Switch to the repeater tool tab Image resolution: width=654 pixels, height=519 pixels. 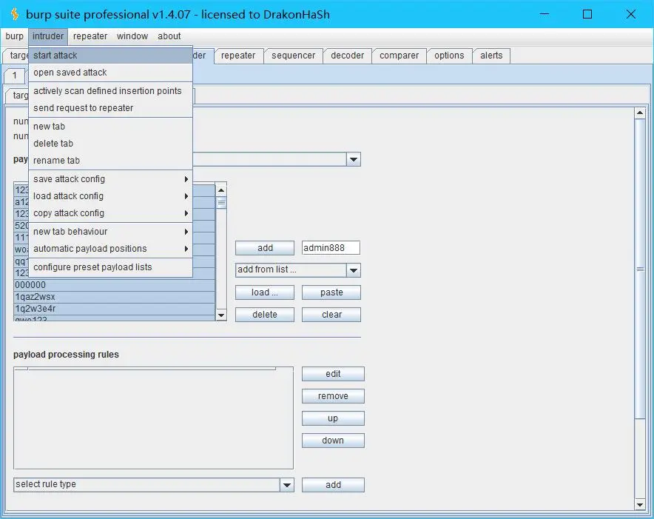[x=238, y=56]
